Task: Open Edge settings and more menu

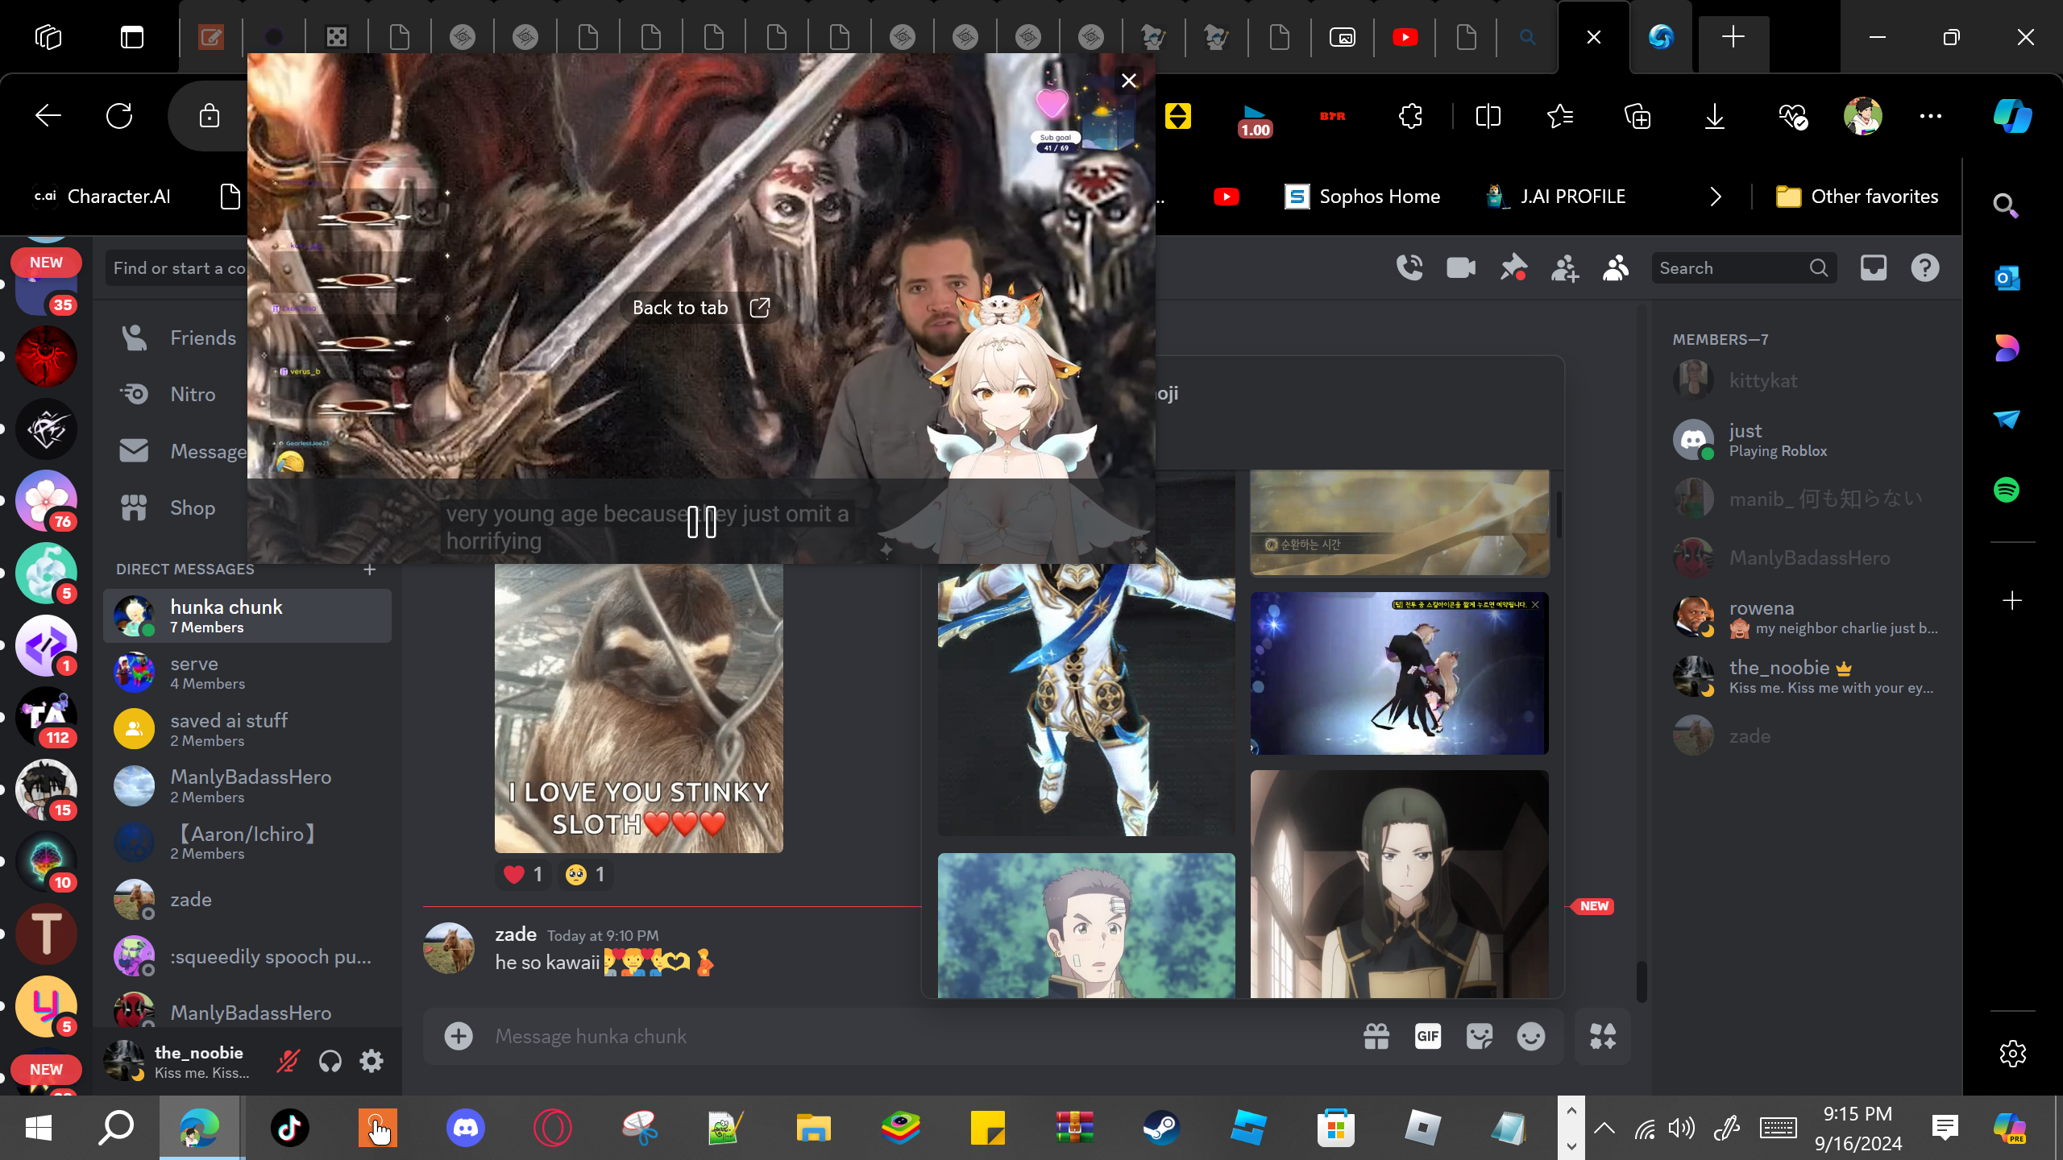Action: click(x=1931, y=116)
